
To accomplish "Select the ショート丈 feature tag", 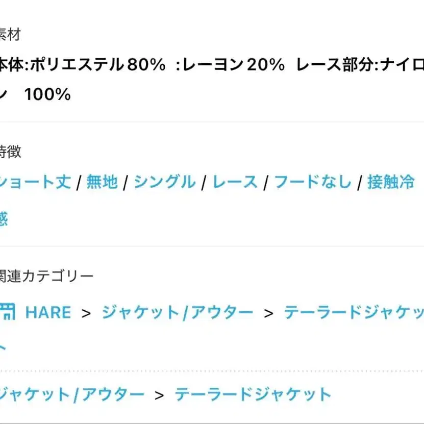I will [35, 182].
